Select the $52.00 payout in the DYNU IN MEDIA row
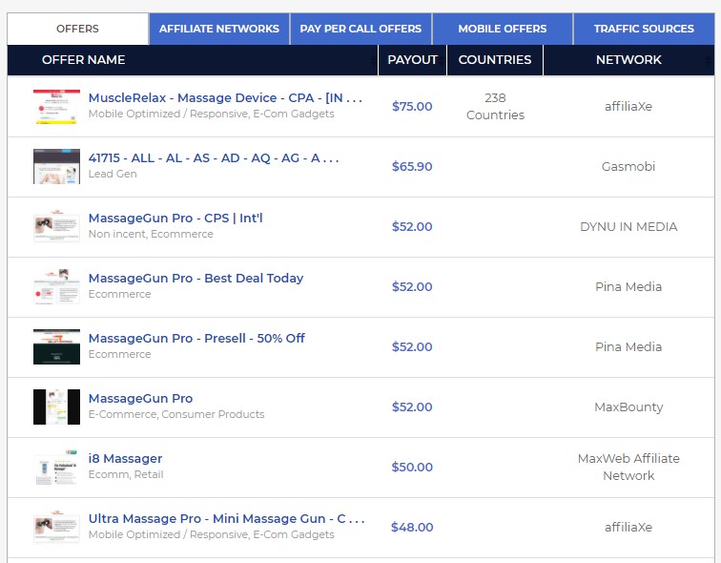The image size is (721, 563). 412,227
